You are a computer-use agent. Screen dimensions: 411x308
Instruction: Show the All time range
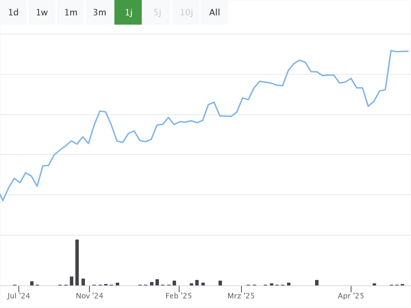(x=214, y=13)
